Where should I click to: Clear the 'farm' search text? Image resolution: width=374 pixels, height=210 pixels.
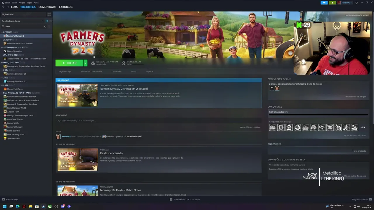coord(45,27)
